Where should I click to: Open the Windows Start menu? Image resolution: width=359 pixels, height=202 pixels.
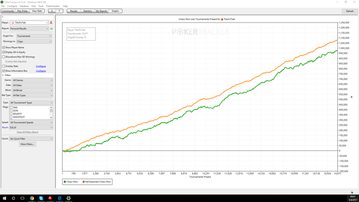[x=4, y=198]
